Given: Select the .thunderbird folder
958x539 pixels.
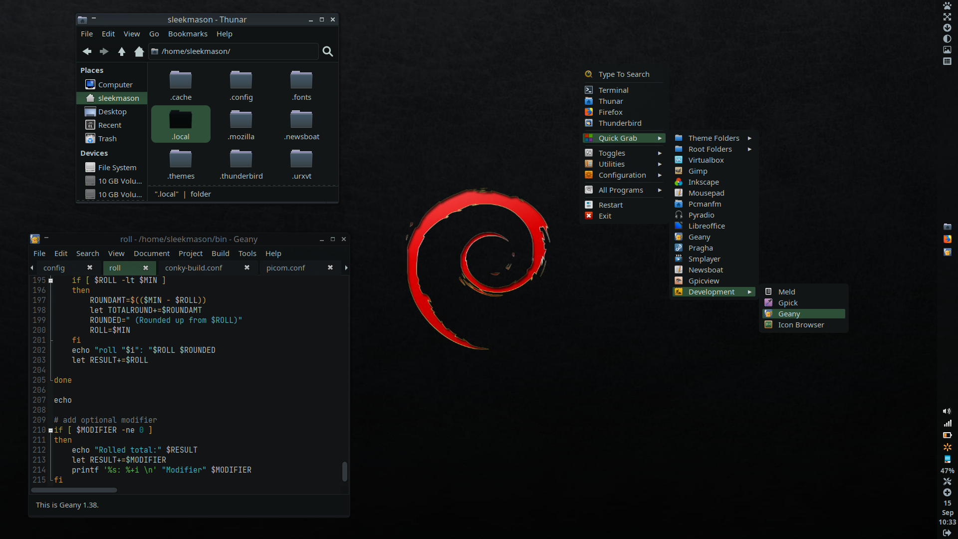Looking at the screenshot, I should tap(241, 164).
